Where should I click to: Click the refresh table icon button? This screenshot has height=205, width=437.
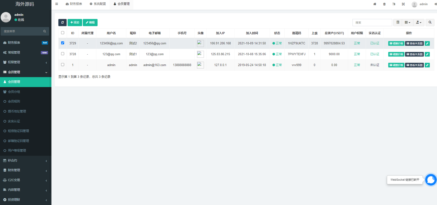tap(62, 22)
